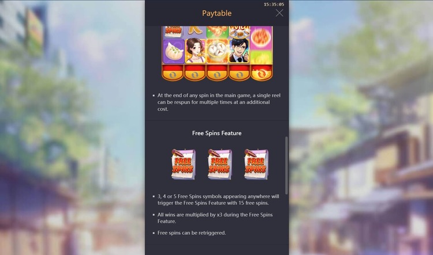Click the man with glasses symbol
The height and width of the screenshot is (255, 433).
click(x=239, y=51)
